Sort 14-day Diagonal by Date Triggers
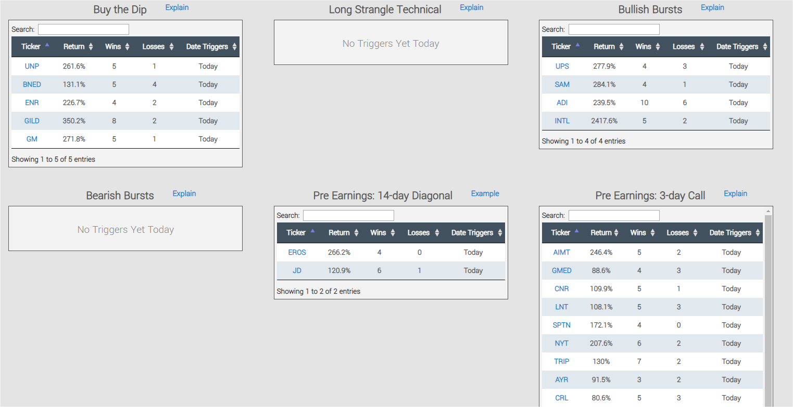This screenshot has width=793, height=407. point(476,233)
